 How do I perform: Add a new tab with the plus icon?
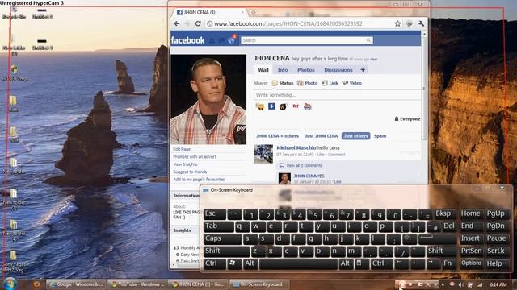pos(363,70)
